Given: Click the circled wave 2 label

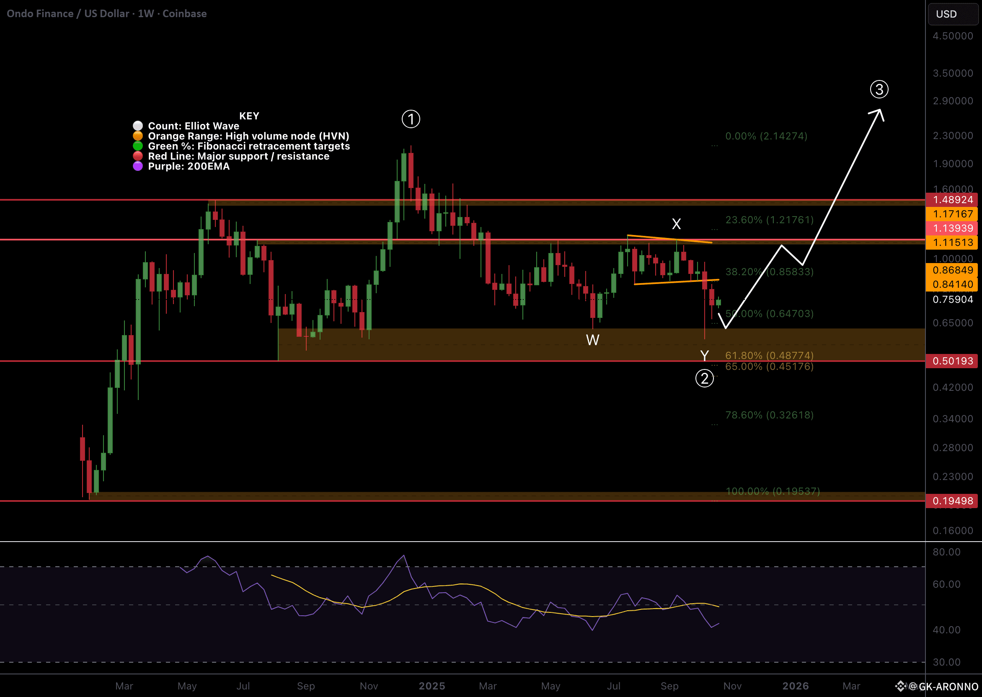Looking at the screenshot, I should tap(704, 379).
